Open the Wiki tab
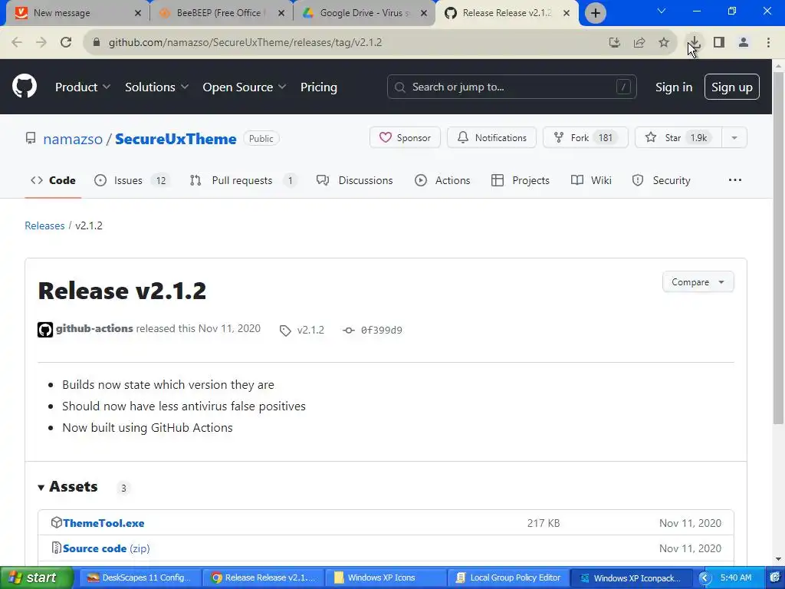Screen dimensions: 785x589 click(x=591, y=180)
